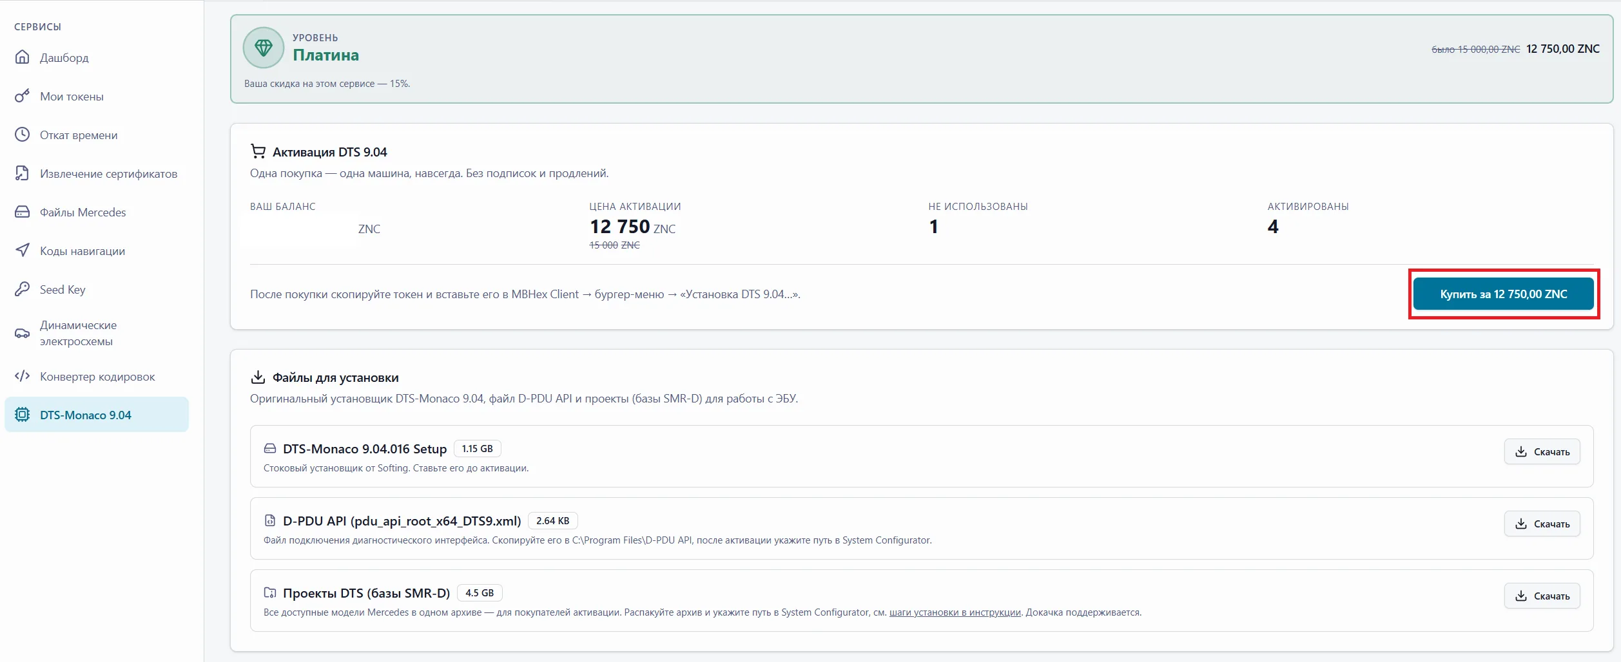
Task: Click the ВАШ БАЛАНС label
Action: 282,206
